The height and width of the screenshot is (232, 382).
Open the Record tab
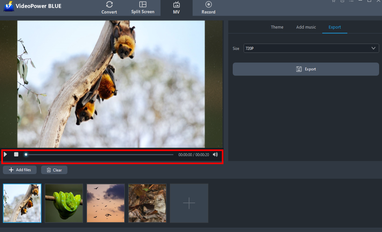click(208, 8)
